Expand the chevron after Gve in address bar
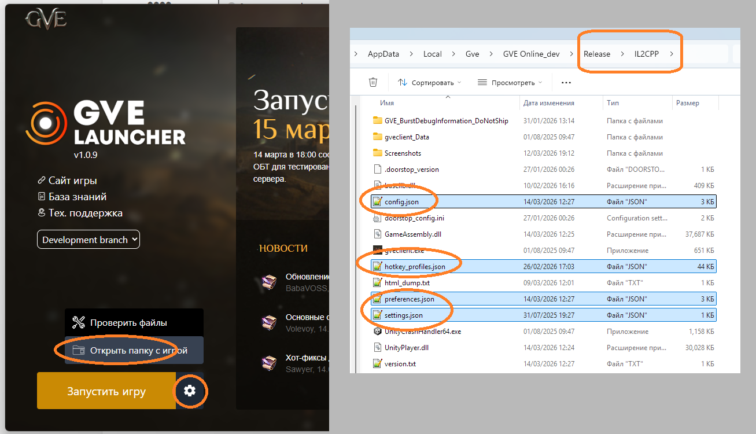Viewport: 756px width, 434px height. coord(491,54)
